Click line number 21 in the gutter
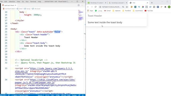 (x=6, y=32)
